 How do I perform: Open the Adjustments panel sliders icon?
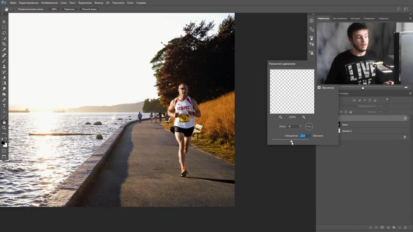tap(311, 44)
